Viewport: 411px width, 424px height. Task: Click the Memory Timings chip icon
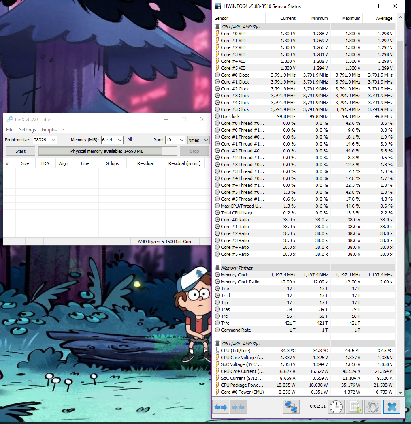pyautogui.click(x=217, y=268)
